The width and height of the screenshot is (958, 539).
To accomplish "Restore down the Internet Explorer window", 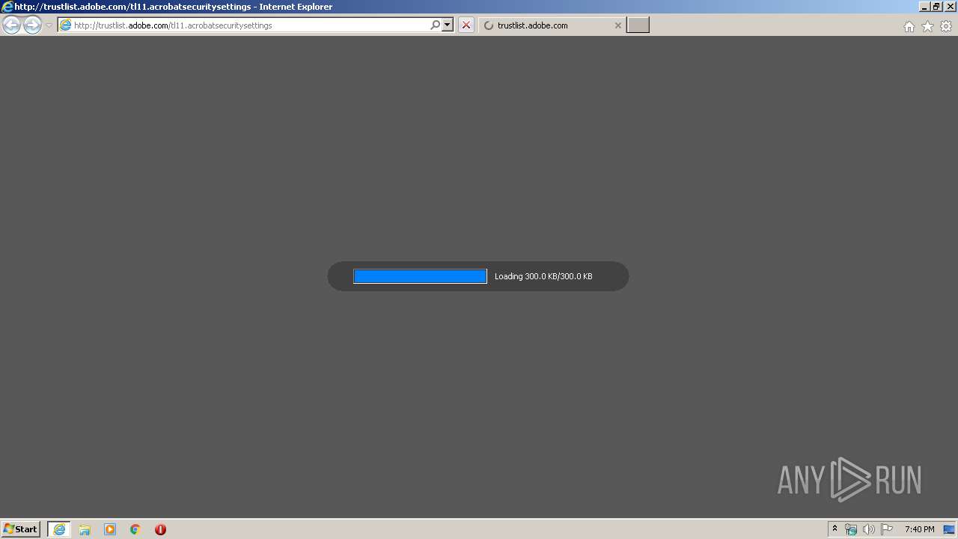I will [936, 6].
